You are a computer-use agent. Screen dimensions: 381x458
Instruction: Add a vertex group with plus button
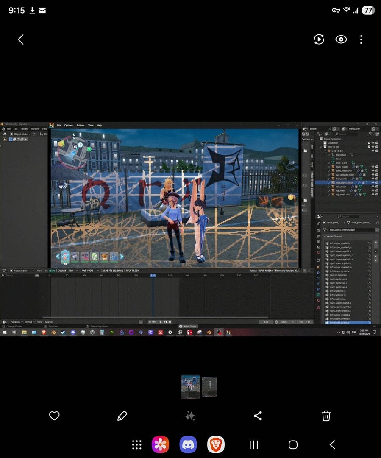[x=376, y=243]
